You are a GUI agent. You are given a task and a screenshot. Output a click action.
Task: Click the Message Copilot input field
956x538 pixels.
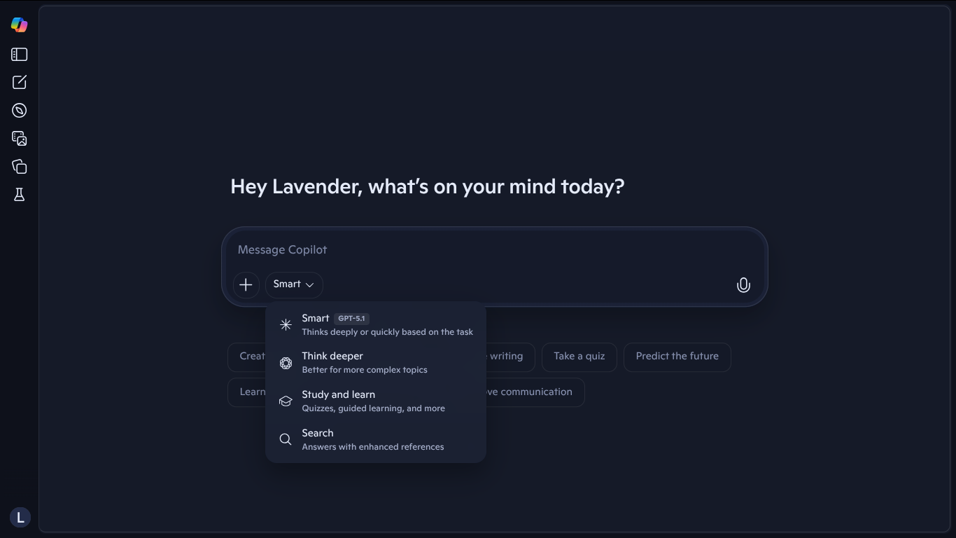494,250
